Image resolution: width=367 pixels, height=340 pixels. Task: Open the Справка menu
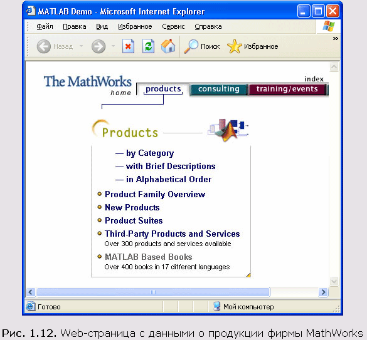208,27
